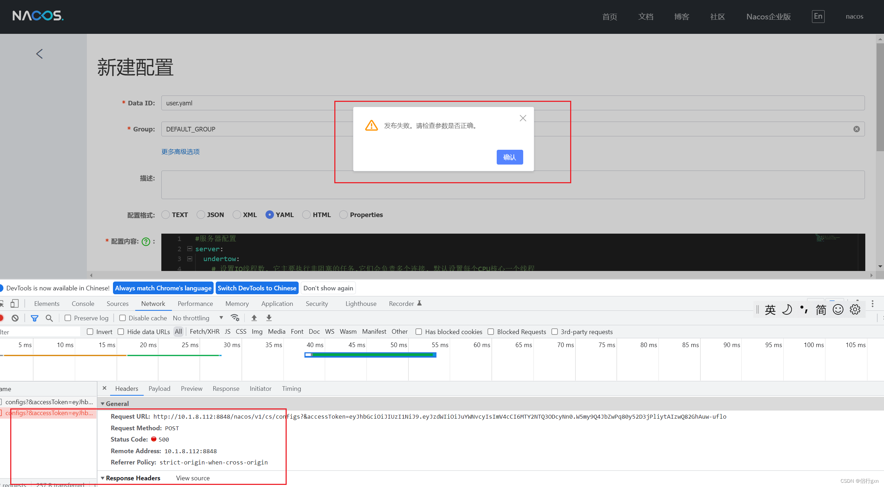Collapse the General section in Headers
Screen dimensions: 884x487
(x=103, y=403)
